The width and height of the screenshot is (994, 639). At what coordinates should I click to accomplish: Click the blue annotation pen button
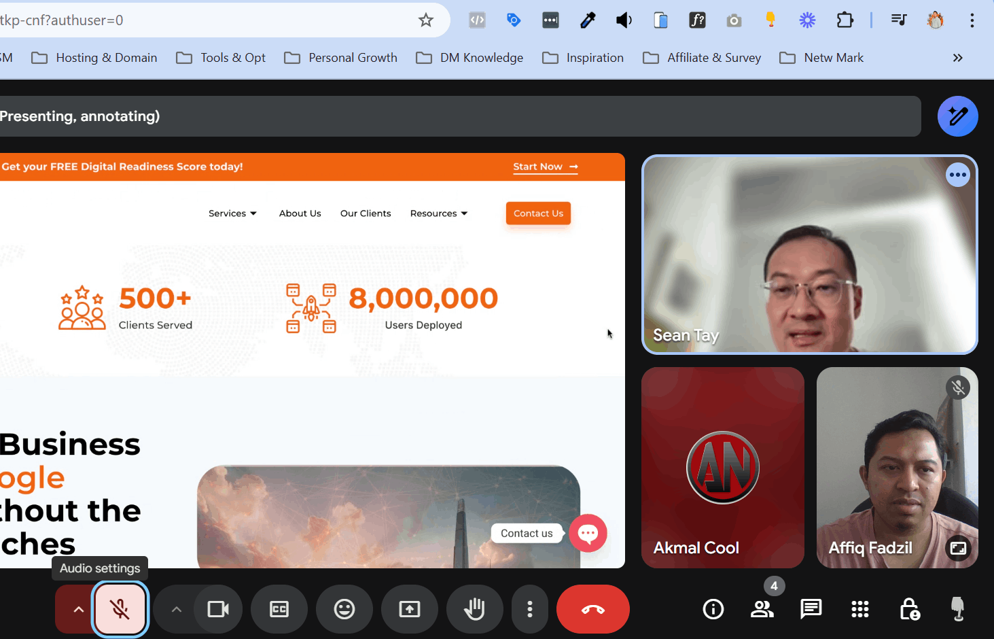tap(958, 116)
